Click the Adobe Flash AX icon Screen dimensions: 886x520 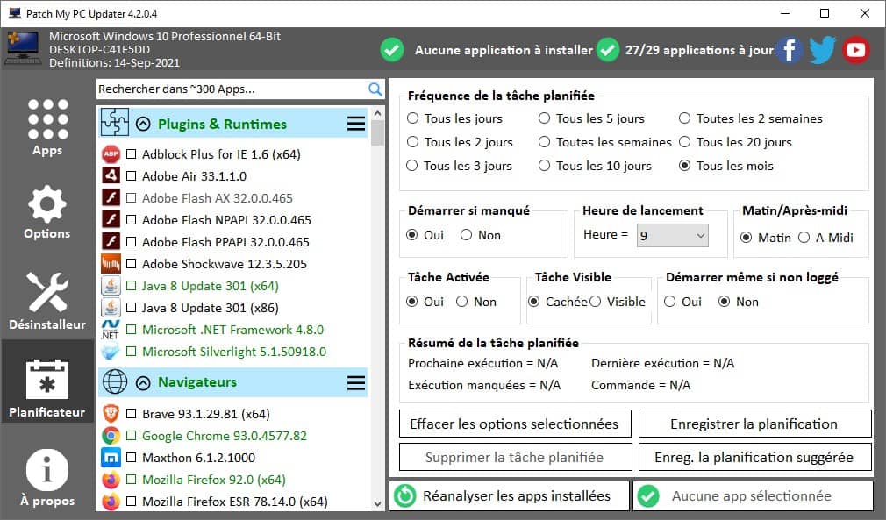coord(111,197)
